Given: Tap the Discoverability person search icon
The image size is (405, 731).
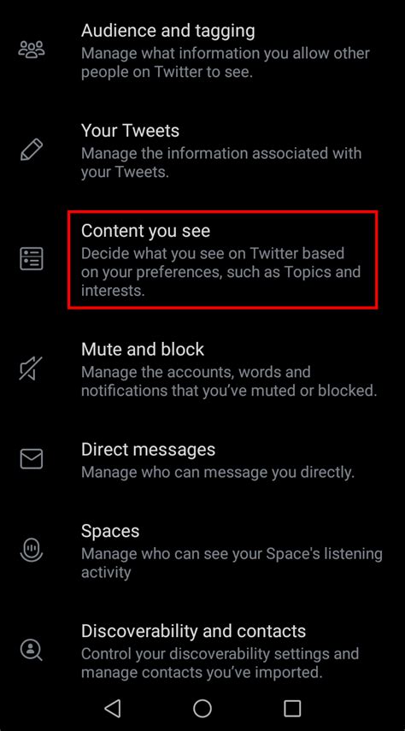Looking at the screenshot, I should coord(32,649).
